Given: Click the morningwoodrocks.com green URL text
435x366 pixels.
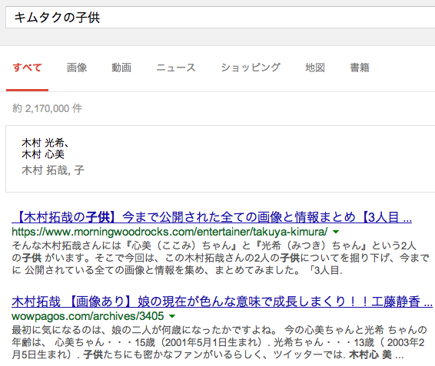Looking at the screenshot, I should [170, 232].
